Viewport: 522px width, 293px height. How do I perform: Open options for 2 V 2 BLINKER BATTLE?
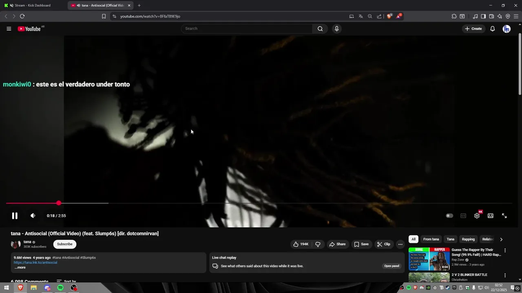505,276
